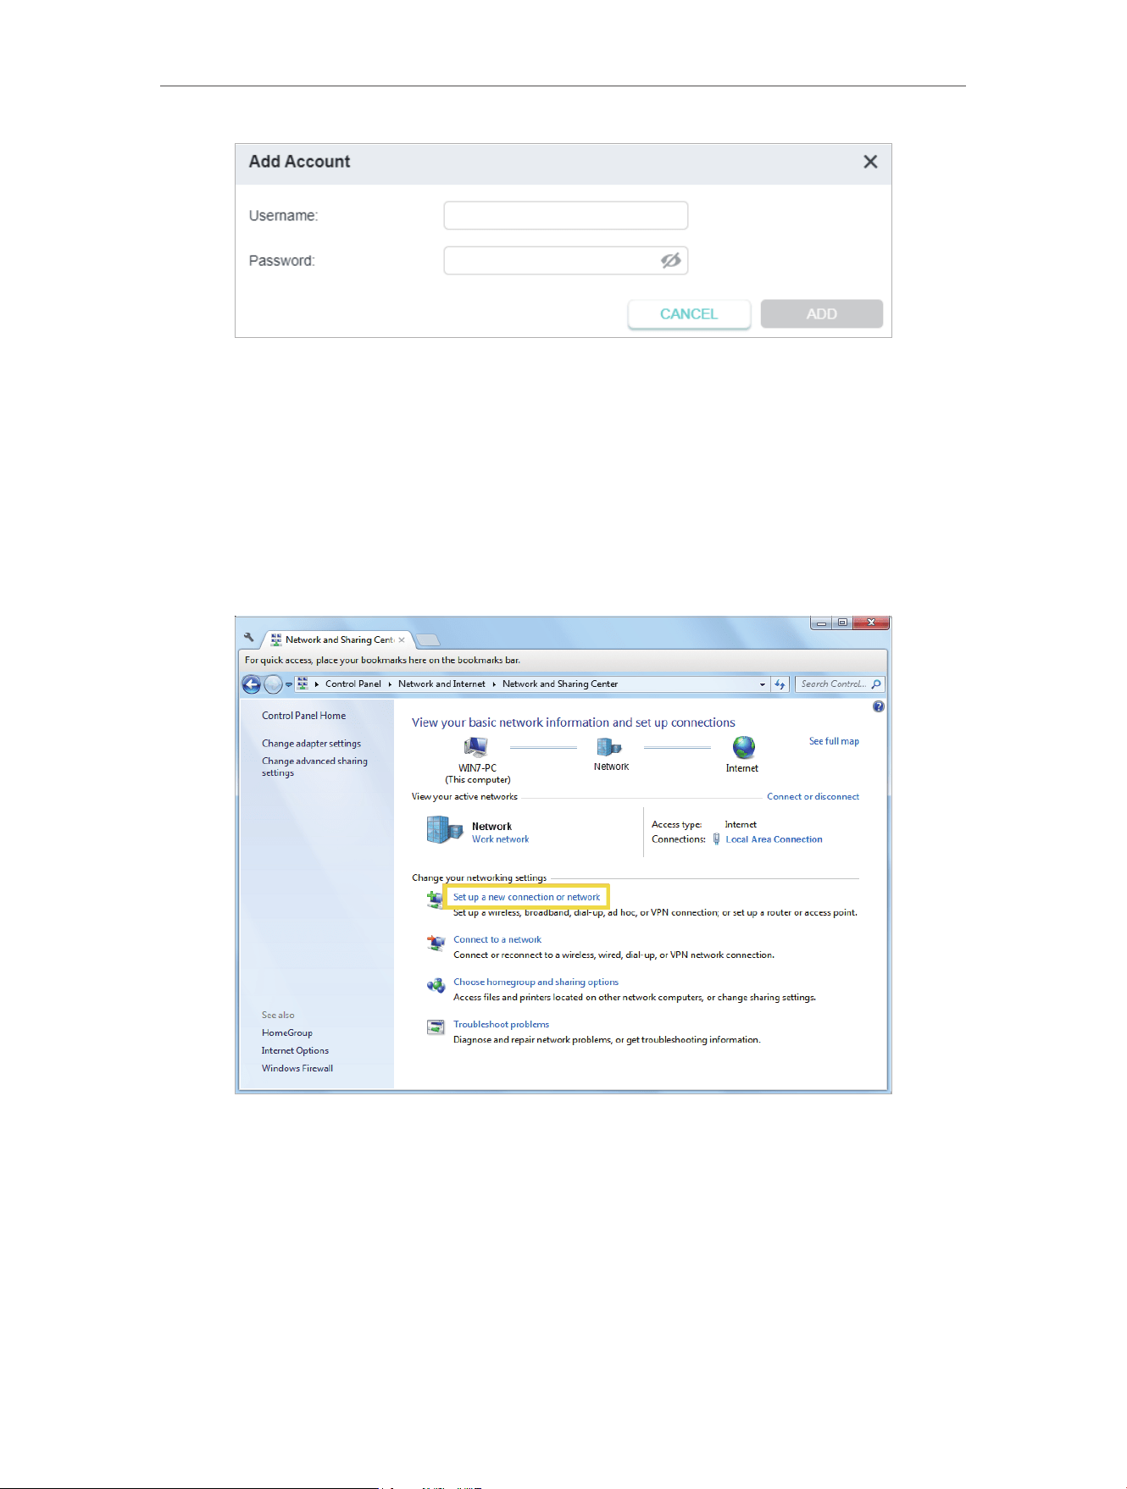Click Control Panel in the breadcrumb

pos(353,684)
